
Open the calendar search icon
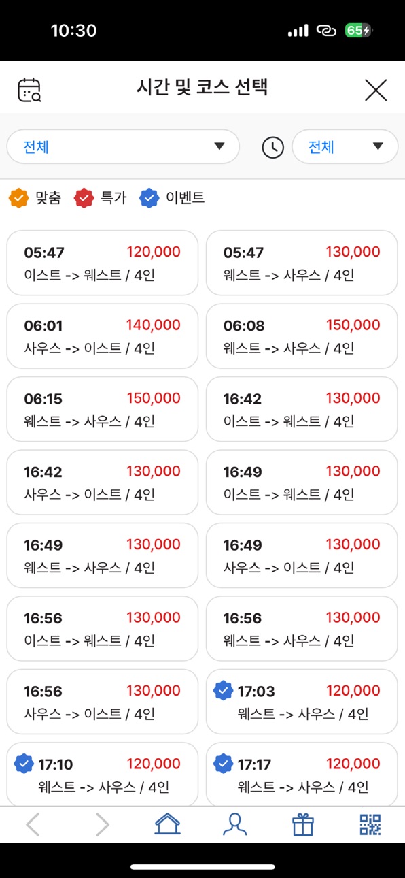29,90
